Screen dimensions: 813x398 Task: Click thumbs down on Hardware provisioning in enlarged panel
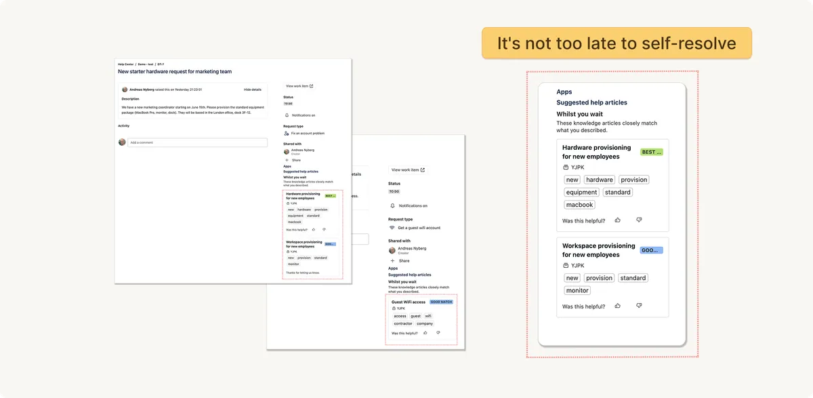[639, 220]
